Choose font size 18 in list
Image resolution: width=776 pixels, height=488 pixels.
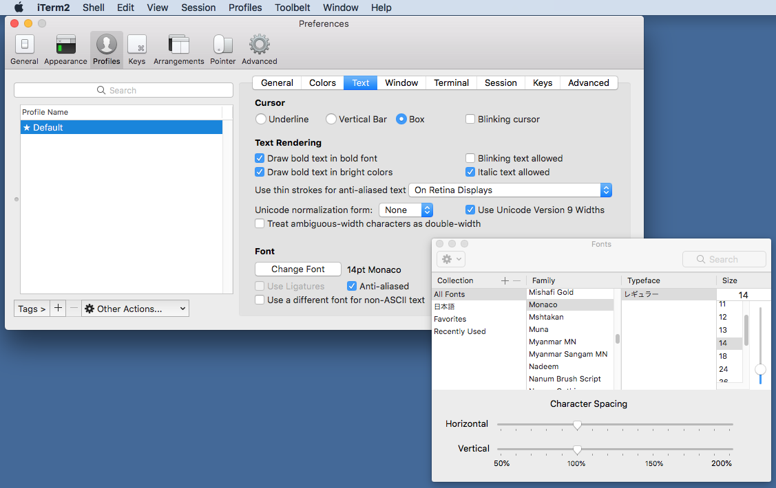[x=729, y=356]
